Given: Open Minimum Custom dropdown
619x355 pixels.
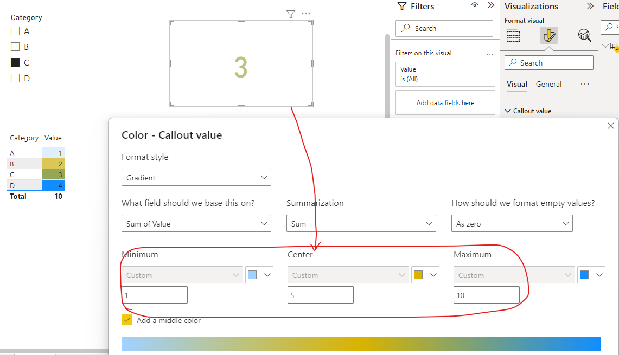Looking at the screenshot, I should (x=182, y=275).
